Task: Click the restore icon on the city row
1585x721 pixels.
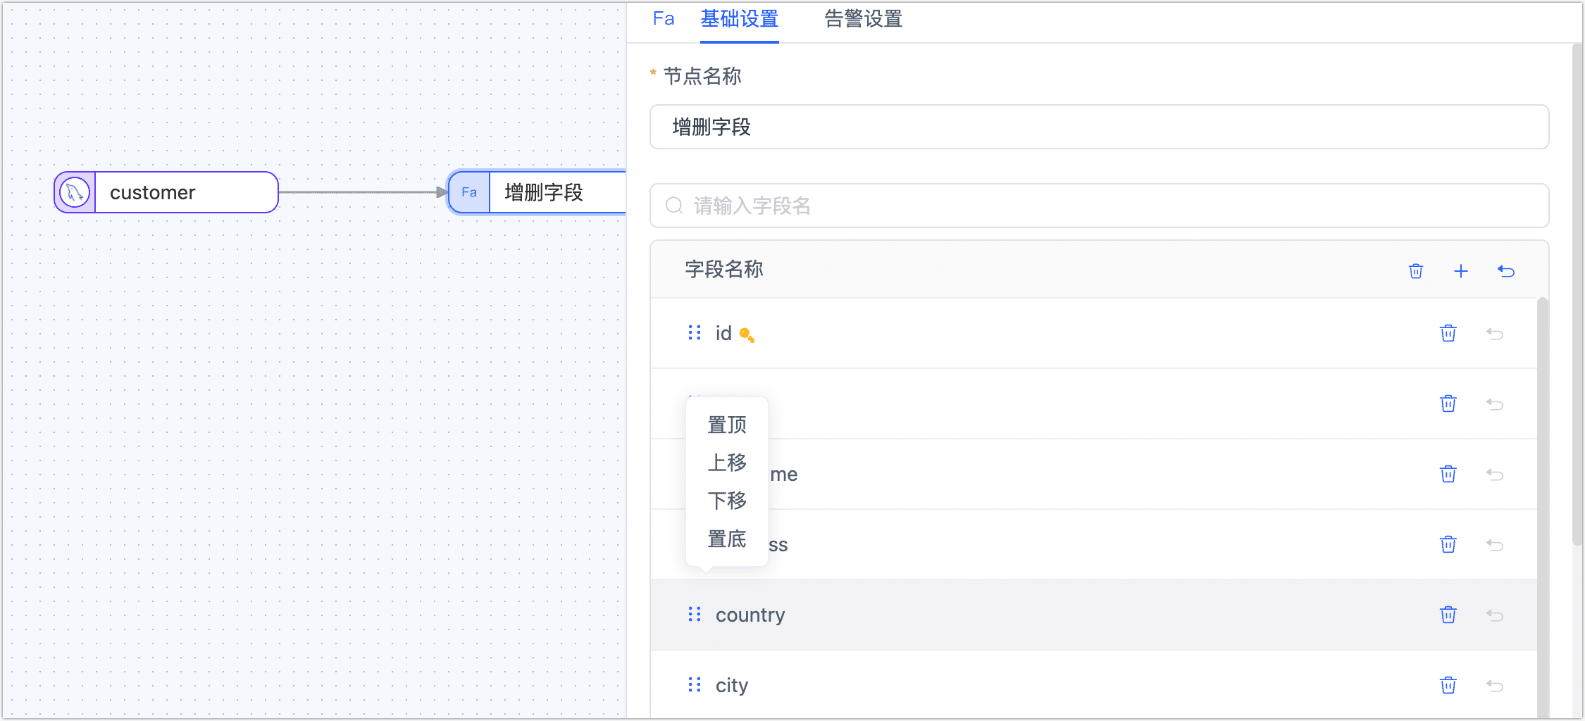Action: (x=1496, y=684)
